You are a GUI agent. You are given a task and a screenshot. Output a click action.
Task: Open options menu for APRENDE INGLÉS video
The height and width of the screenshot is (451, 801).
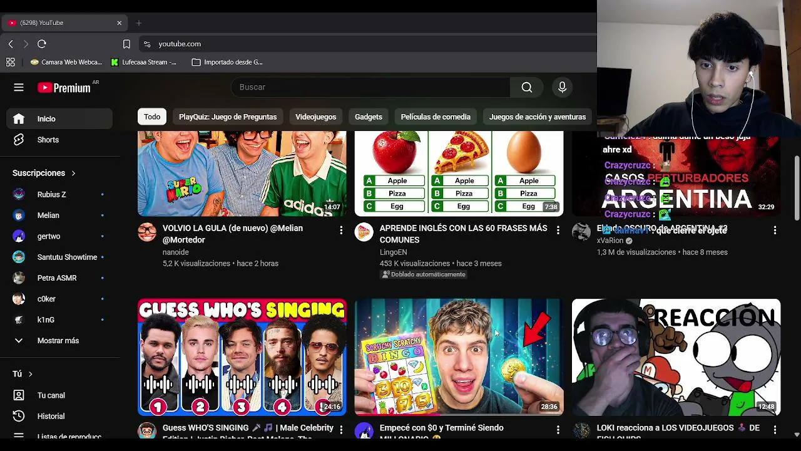[x=558, y=231]
